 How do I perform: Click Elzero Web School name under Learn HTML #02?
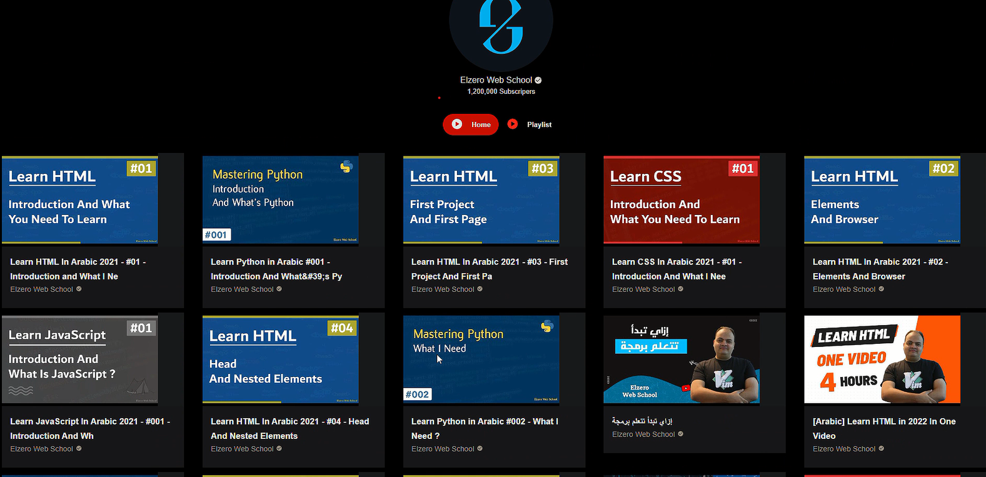click(844, 289)
